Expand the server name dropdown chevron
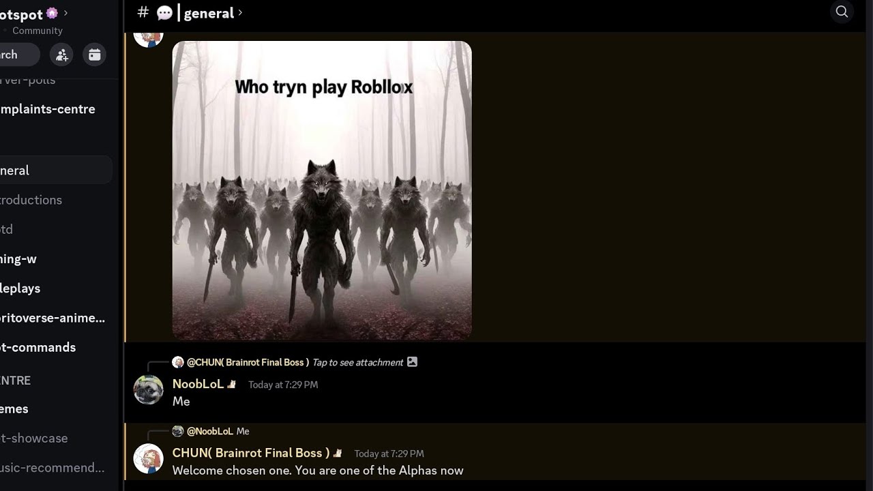 pyautogui.click(x=65, y=13)
